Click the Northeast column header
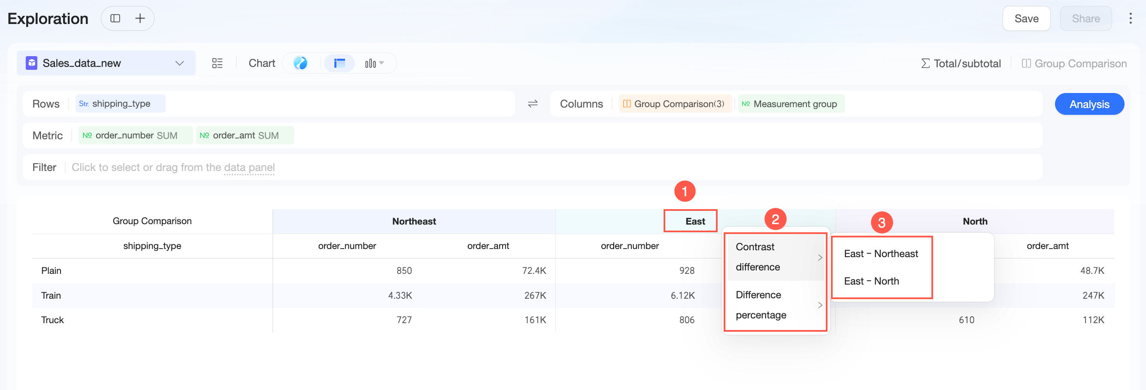 tap(414, 221)
